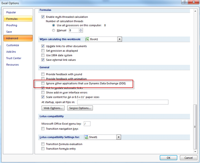Screen dimensions: 200x163
Task: Click the Book1 Excel workbook icon
Action: pyautogui.click(x=87, y=39)
